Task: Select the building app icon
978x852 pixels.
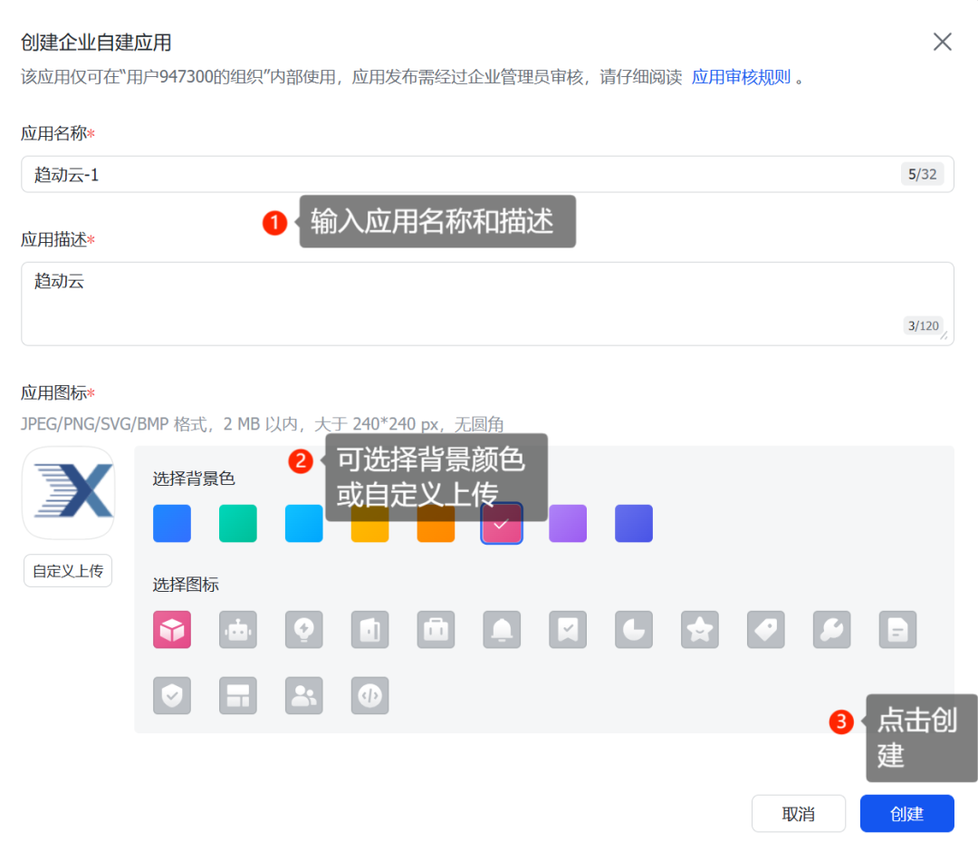Action: click(x=369, y=629)
